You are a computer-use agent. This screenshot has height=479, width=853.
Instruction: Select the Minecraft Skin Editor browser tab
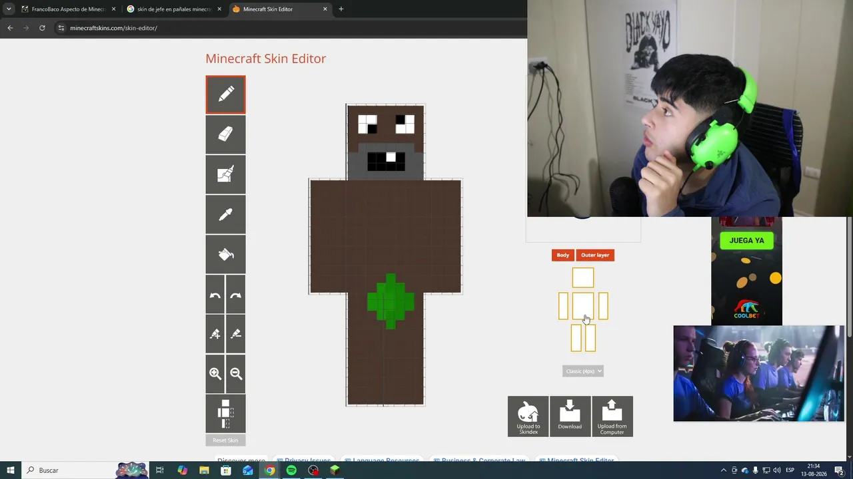[280, 9]
